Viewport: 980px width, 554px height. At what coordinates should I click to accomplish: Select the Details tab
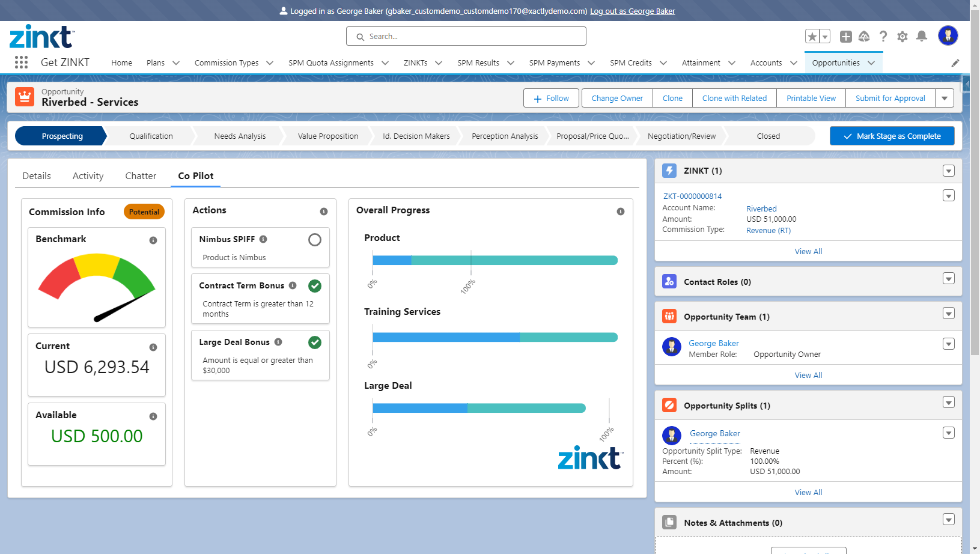coord(37,176)
